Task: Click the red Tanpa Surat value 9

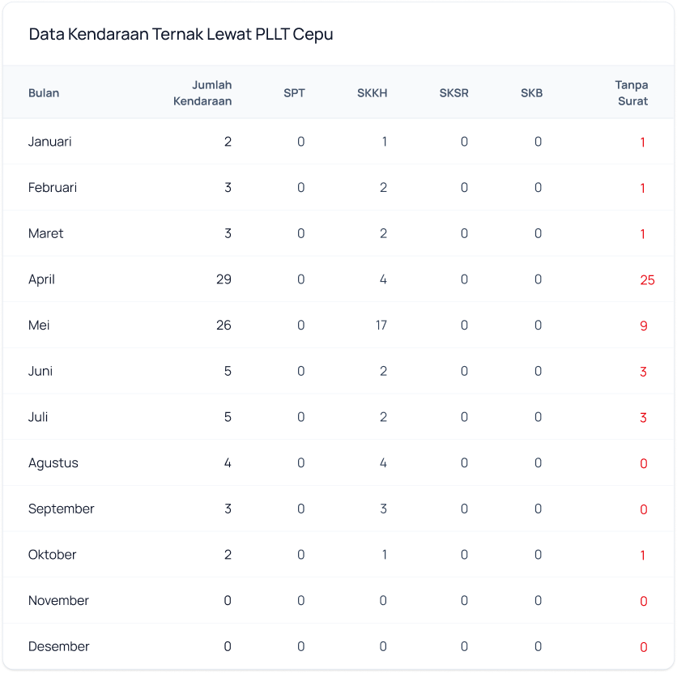Action: pos(643,326)
